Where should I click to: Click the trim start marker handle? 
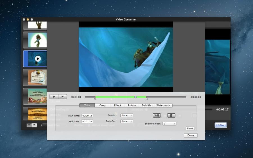click(x=95, y=99)
